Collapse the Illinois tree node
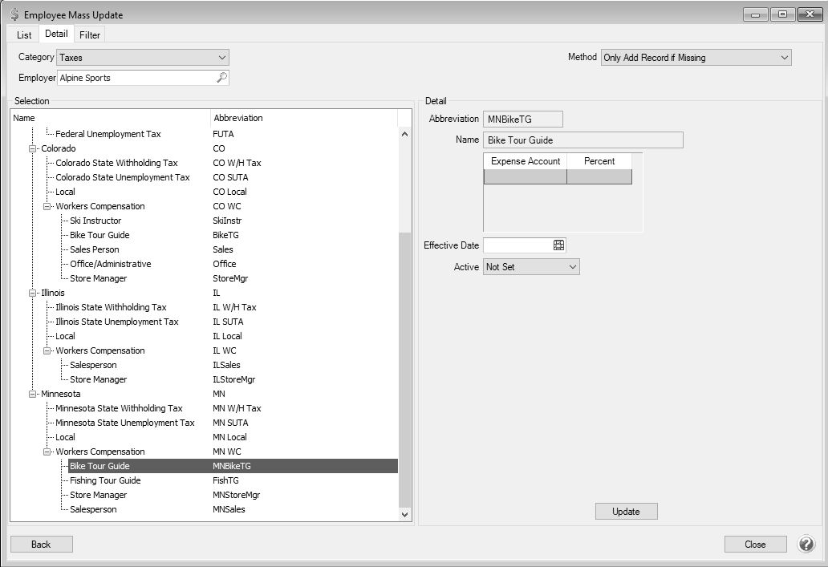 tap(33, 293)
